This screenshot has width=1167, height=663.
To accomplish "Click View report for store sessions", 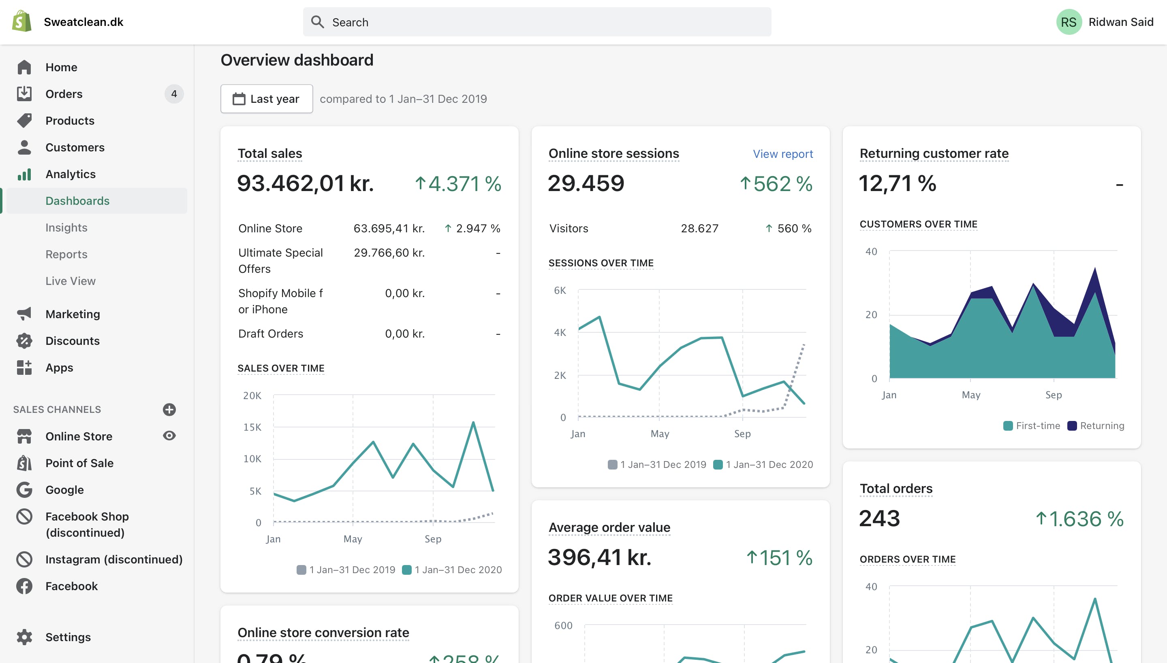I will [x=783, y=154].
